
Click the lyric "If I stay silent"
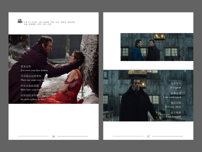[x=173, y=107]
